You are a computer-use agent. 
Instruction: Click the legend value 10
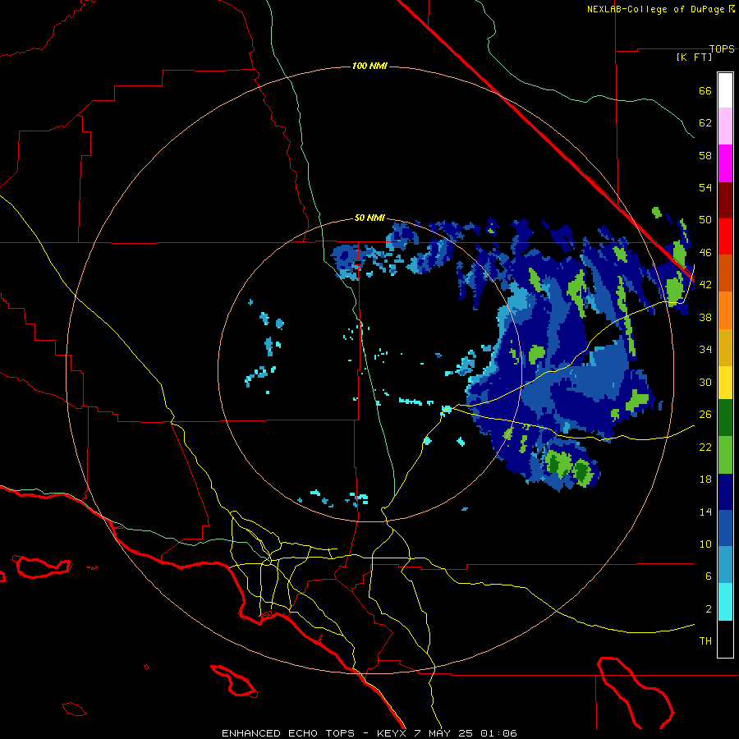(x=705, y=544)
